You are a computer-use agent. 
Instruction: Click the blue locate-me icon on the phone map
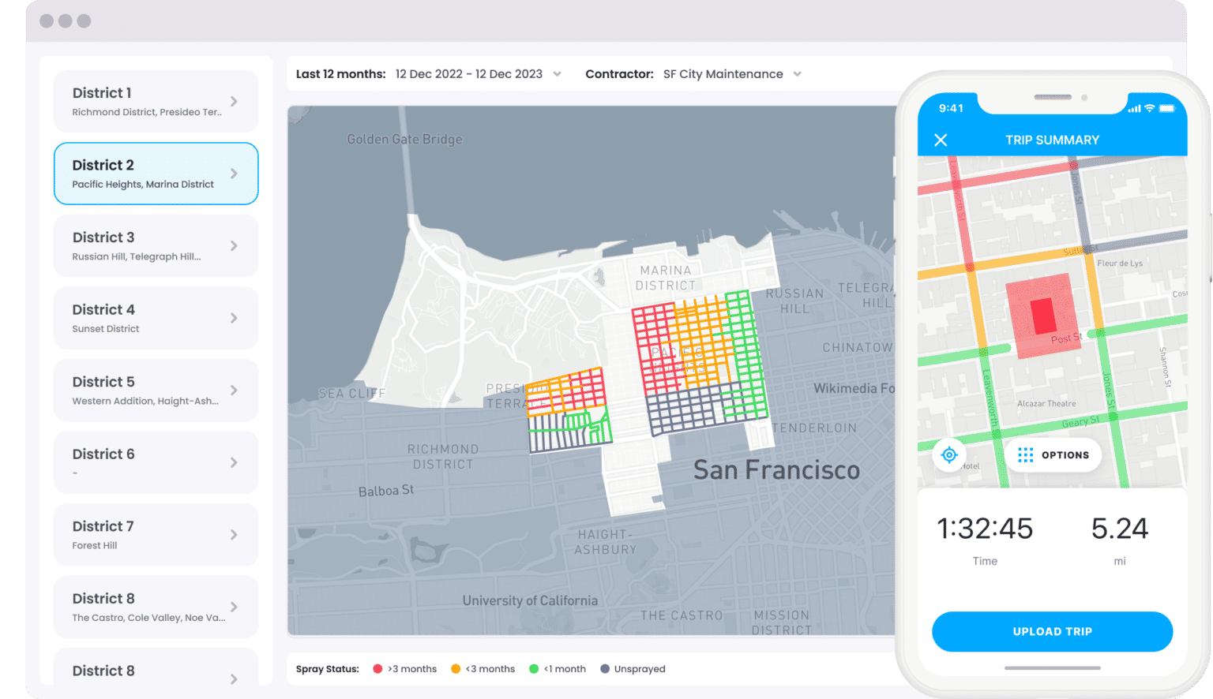tap(949, 454)
